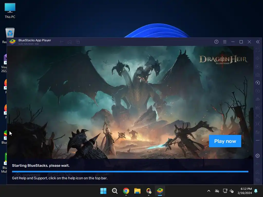
Task: Open the clock showing 6:12 PM
Action: (245, 191)
